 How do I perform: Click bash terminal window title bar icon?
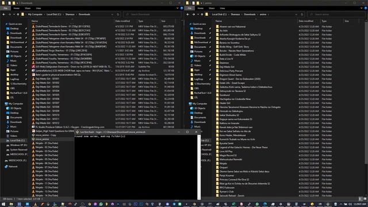[x=77, y=132]
